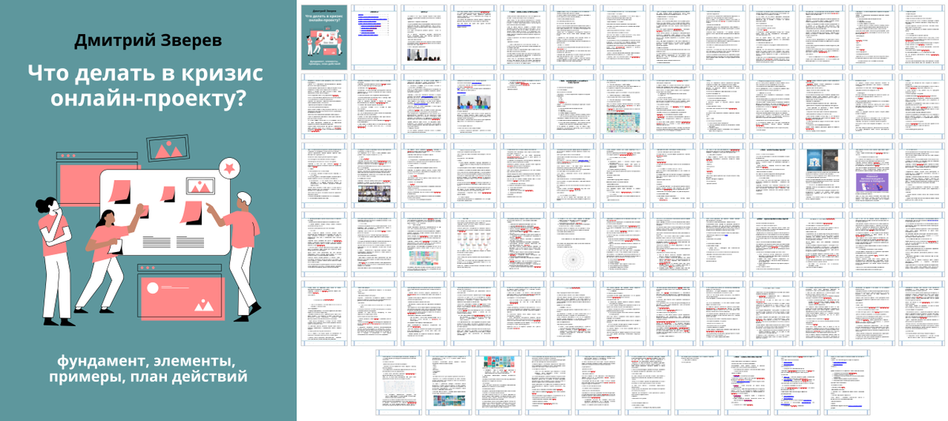Image resolution: width=948 pixels, height=421 pixels.
Task: Open the page thumbnail with a speaker photo at the bottom
Action: tap(425, 37)
